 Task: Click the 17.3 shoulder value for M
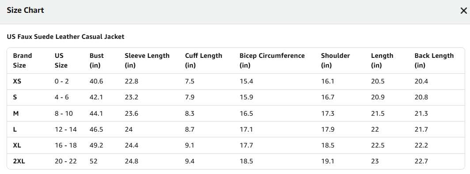(x=328, y=113)
